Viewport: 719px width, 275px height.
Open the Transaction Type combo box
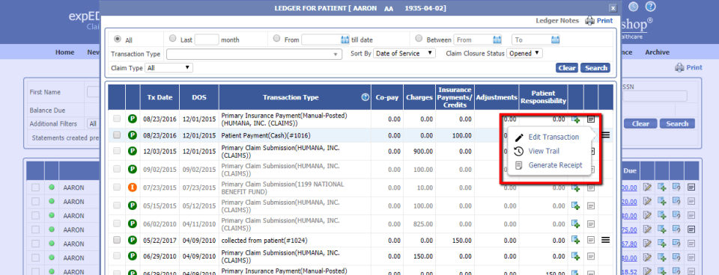click(x=254, y=54)
